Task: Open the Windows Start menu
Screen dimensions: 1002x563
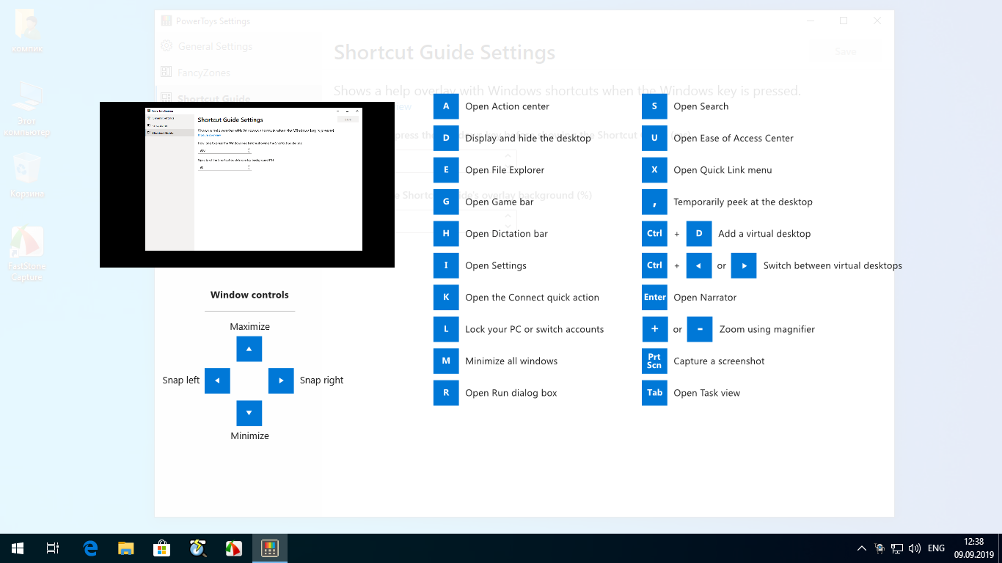Action: click(18, 548)
